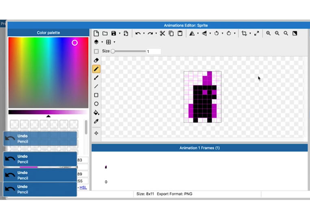Click the crop tool icon

[x=244, y=34]
